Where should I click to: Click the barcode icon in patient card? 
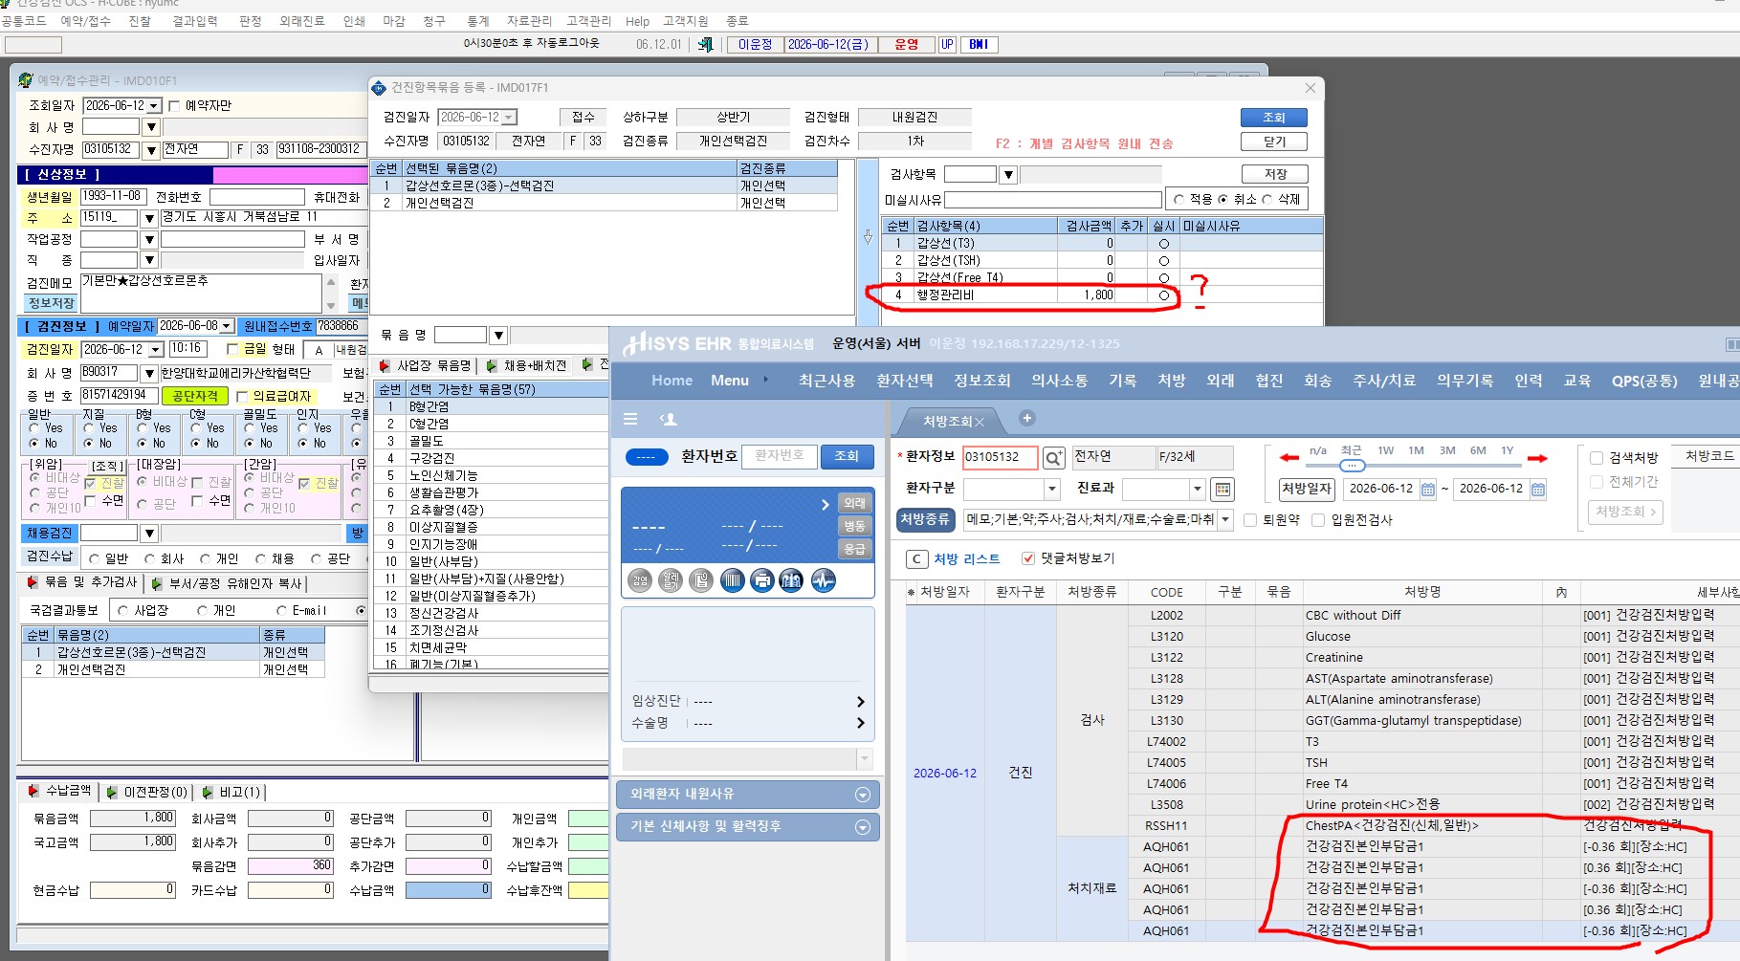tap(732, 580)
